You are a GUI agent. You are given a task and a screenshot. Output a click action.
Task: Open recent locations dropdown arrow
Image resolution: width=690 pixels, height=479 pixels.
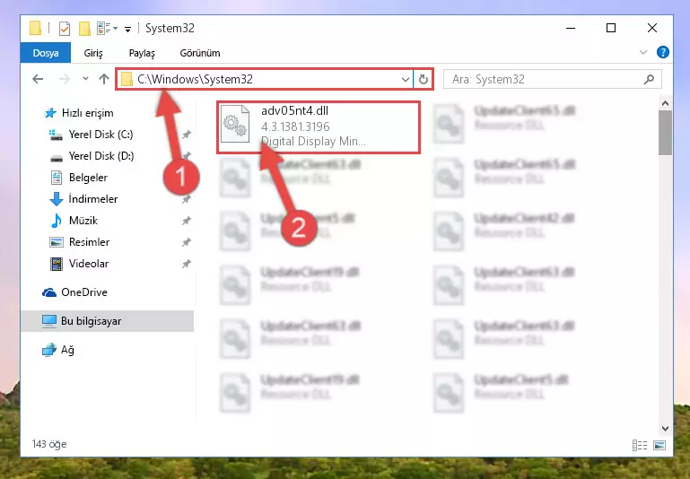coord(85,79)
